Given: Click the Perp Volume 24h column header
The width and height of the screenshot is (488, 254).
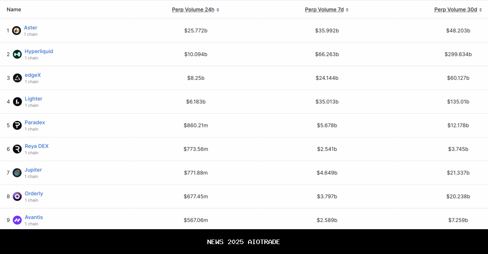Looking at the screenshot, I should pyautogui.click(x=193, y=9).
